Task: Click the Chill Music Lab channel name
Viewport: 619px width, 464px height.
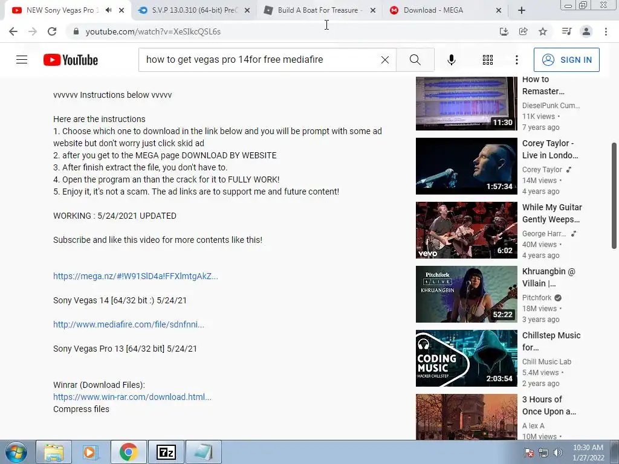Action: pos(546,362)
